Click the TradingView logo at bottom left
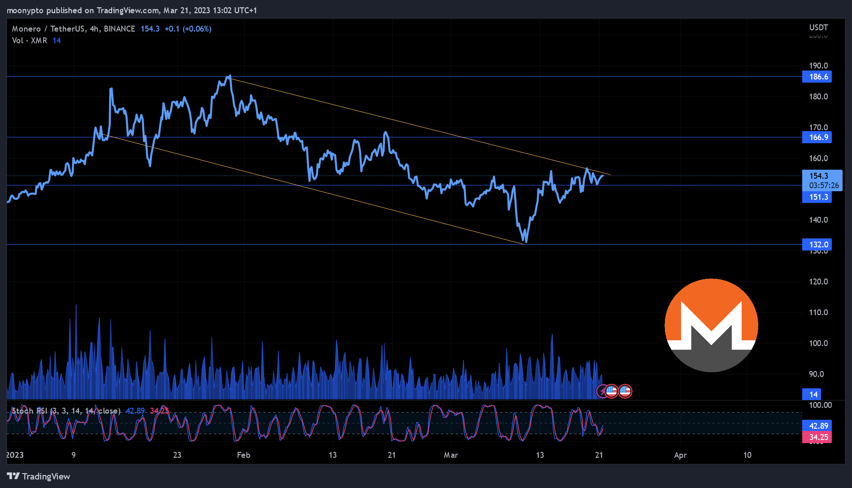Image resolution: width=852 pixels, height=488 pixels. click(39, 476)
